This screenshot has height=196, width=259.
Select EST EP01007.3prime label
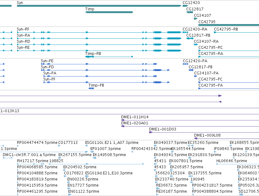tap(106, 149)
